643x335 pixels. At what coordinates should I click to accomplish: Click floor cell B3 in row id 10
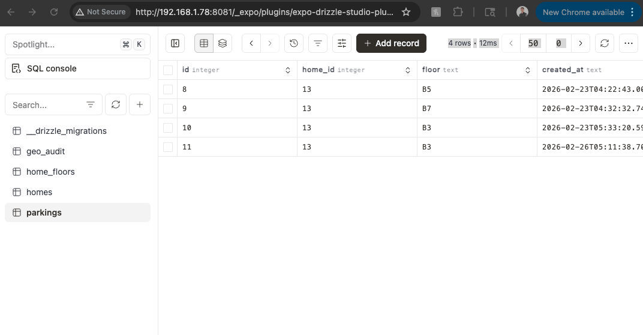coord(477,128)
